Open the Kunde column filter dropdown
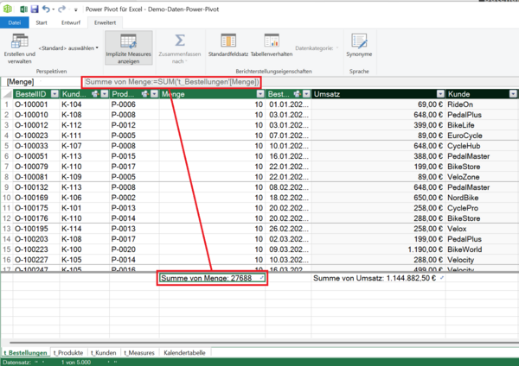The height and width of the screenshot is (366, 519). pos(512,93)
